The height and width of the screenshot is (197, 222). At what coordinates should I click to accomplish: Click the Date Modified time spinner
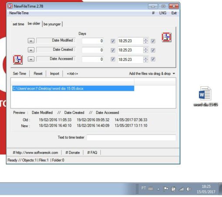click(x=146, y=41)
